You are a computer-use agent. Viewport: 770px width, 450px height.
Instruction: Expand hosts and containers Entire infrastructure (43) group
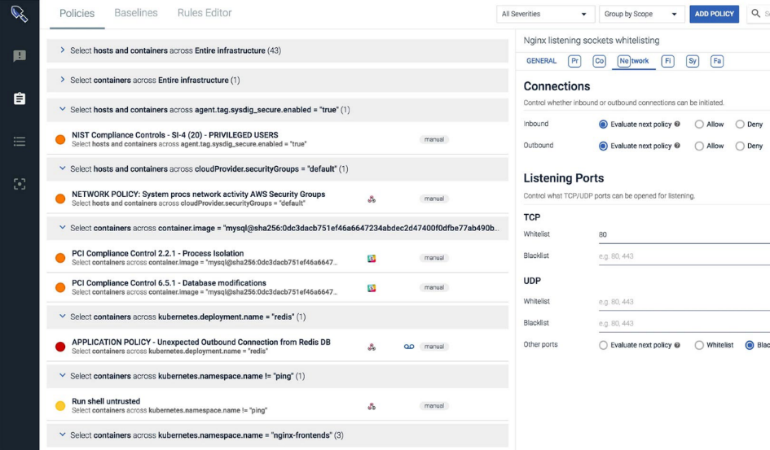click(63, 50)
